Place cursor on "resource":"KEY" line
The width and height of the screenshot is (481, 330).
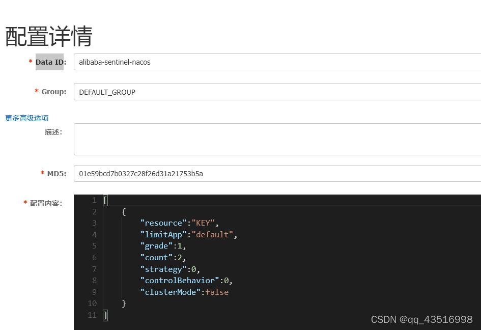180,223
